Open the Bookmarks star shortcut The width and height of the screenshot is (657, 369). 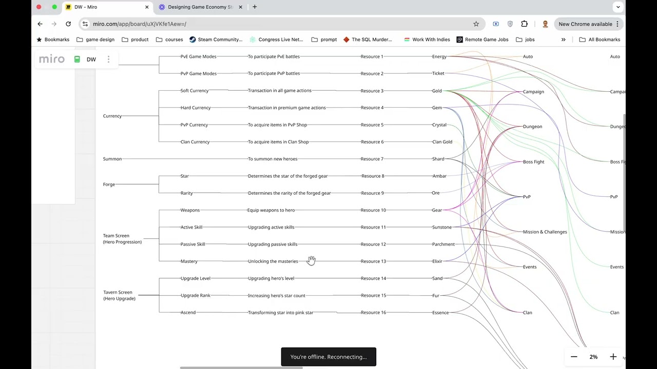click(53, 39)
